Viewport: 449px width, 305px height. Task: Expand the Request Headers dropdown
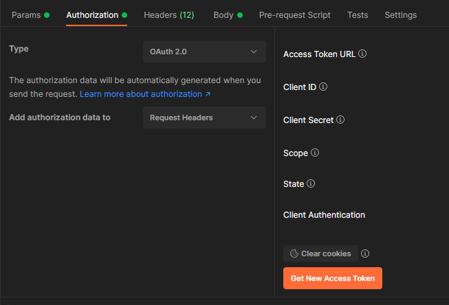pos(204,117)
